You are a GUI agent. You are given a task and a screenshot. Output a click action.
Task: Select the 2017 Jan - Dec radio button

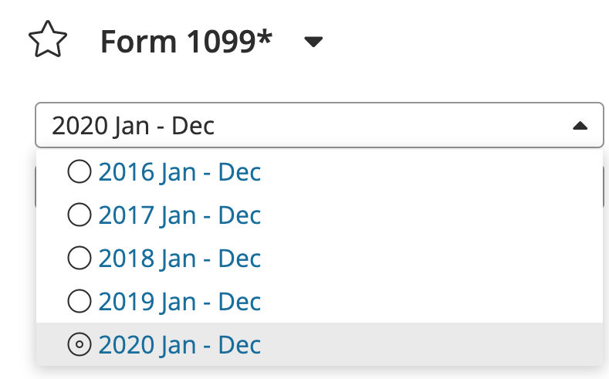(x=80, y=215)
